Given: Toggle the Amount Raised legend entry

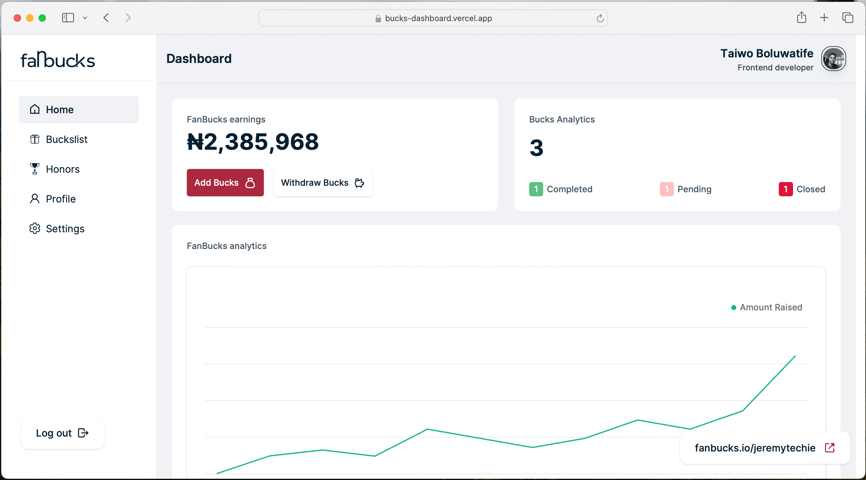Looking at the screenshot, I should [x=767, y=307].
